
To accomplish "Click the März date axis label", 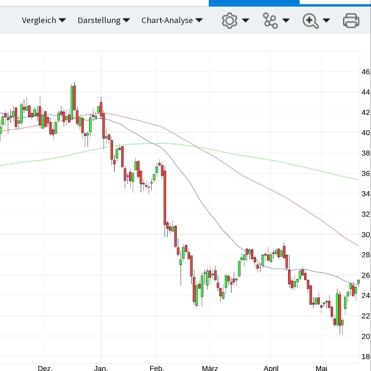I will (x=210, y=368).
